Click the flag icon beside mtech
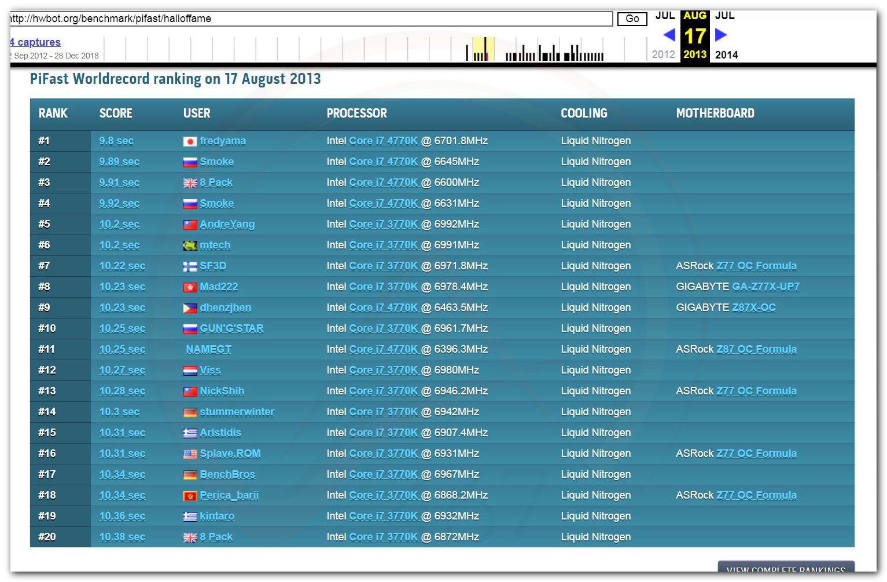The height and width of the screenshot is (582, 887). pyautogui.click(x=190, y=246)
